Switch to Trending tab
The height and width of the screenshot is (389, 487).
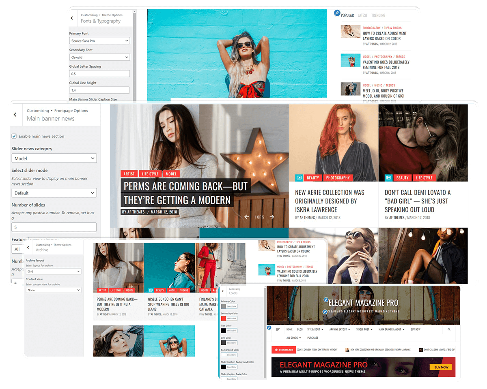tap(378, 15)
